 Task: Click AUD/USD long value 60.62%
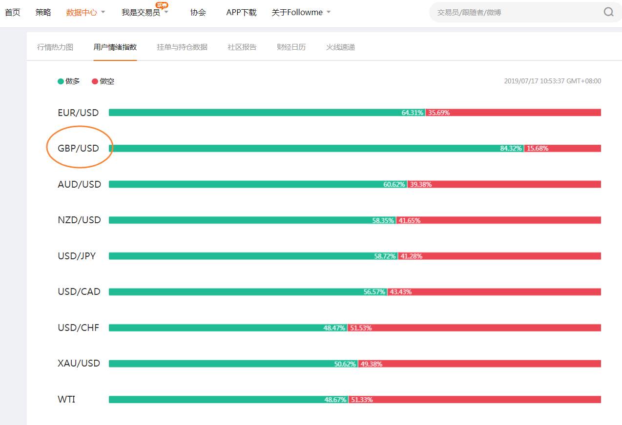tap(394, 184)
